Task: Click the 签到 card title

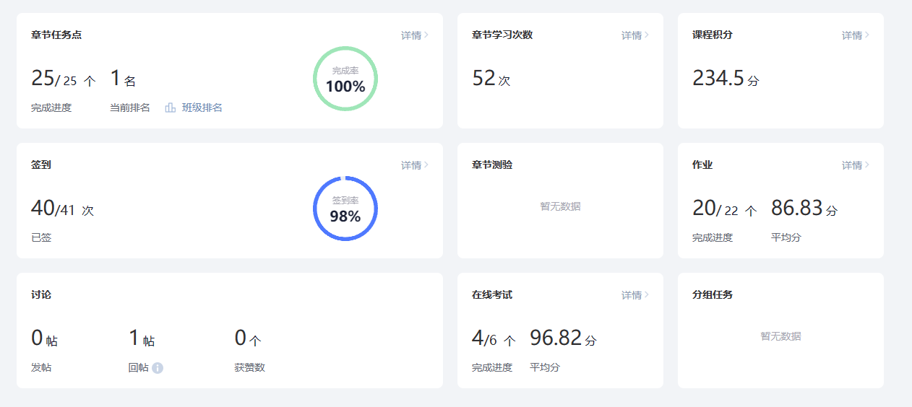Action: 41,165
